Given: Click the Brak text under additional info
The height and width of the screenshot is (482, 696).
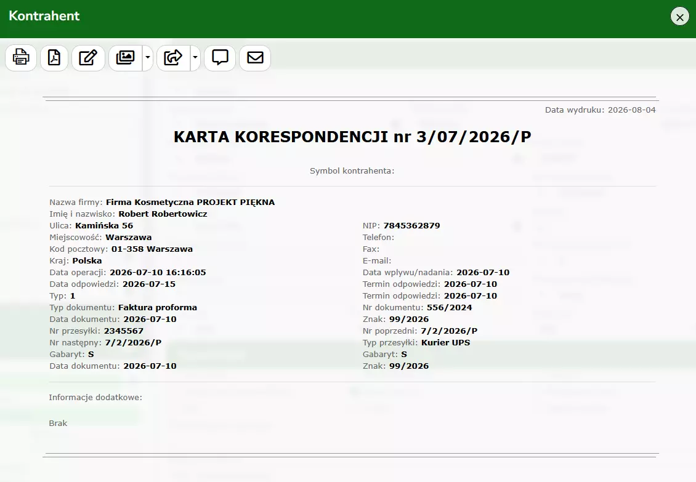Looking at the screenshot, I should click(x=58, y=423).
